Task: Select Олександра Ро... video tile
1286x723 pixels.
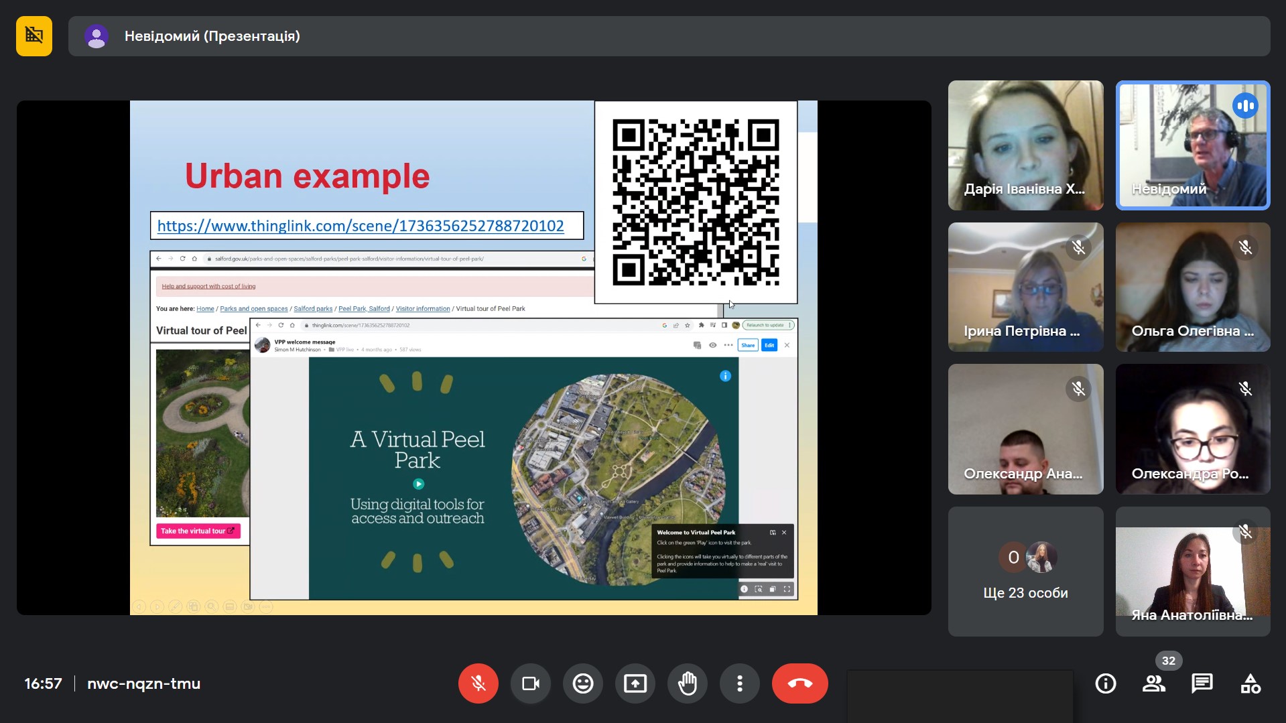Action: pyautogui.click(x=1193, y=430)
